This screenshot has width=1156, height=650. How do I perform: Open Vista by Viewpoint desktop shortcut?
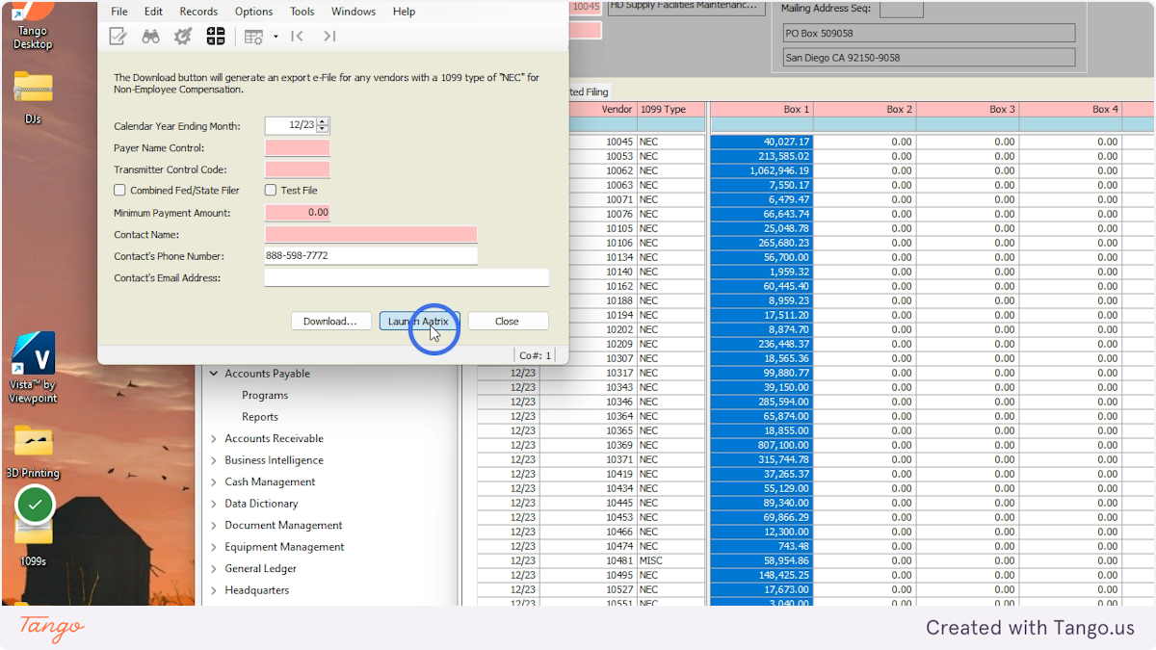tap(33, 369)
